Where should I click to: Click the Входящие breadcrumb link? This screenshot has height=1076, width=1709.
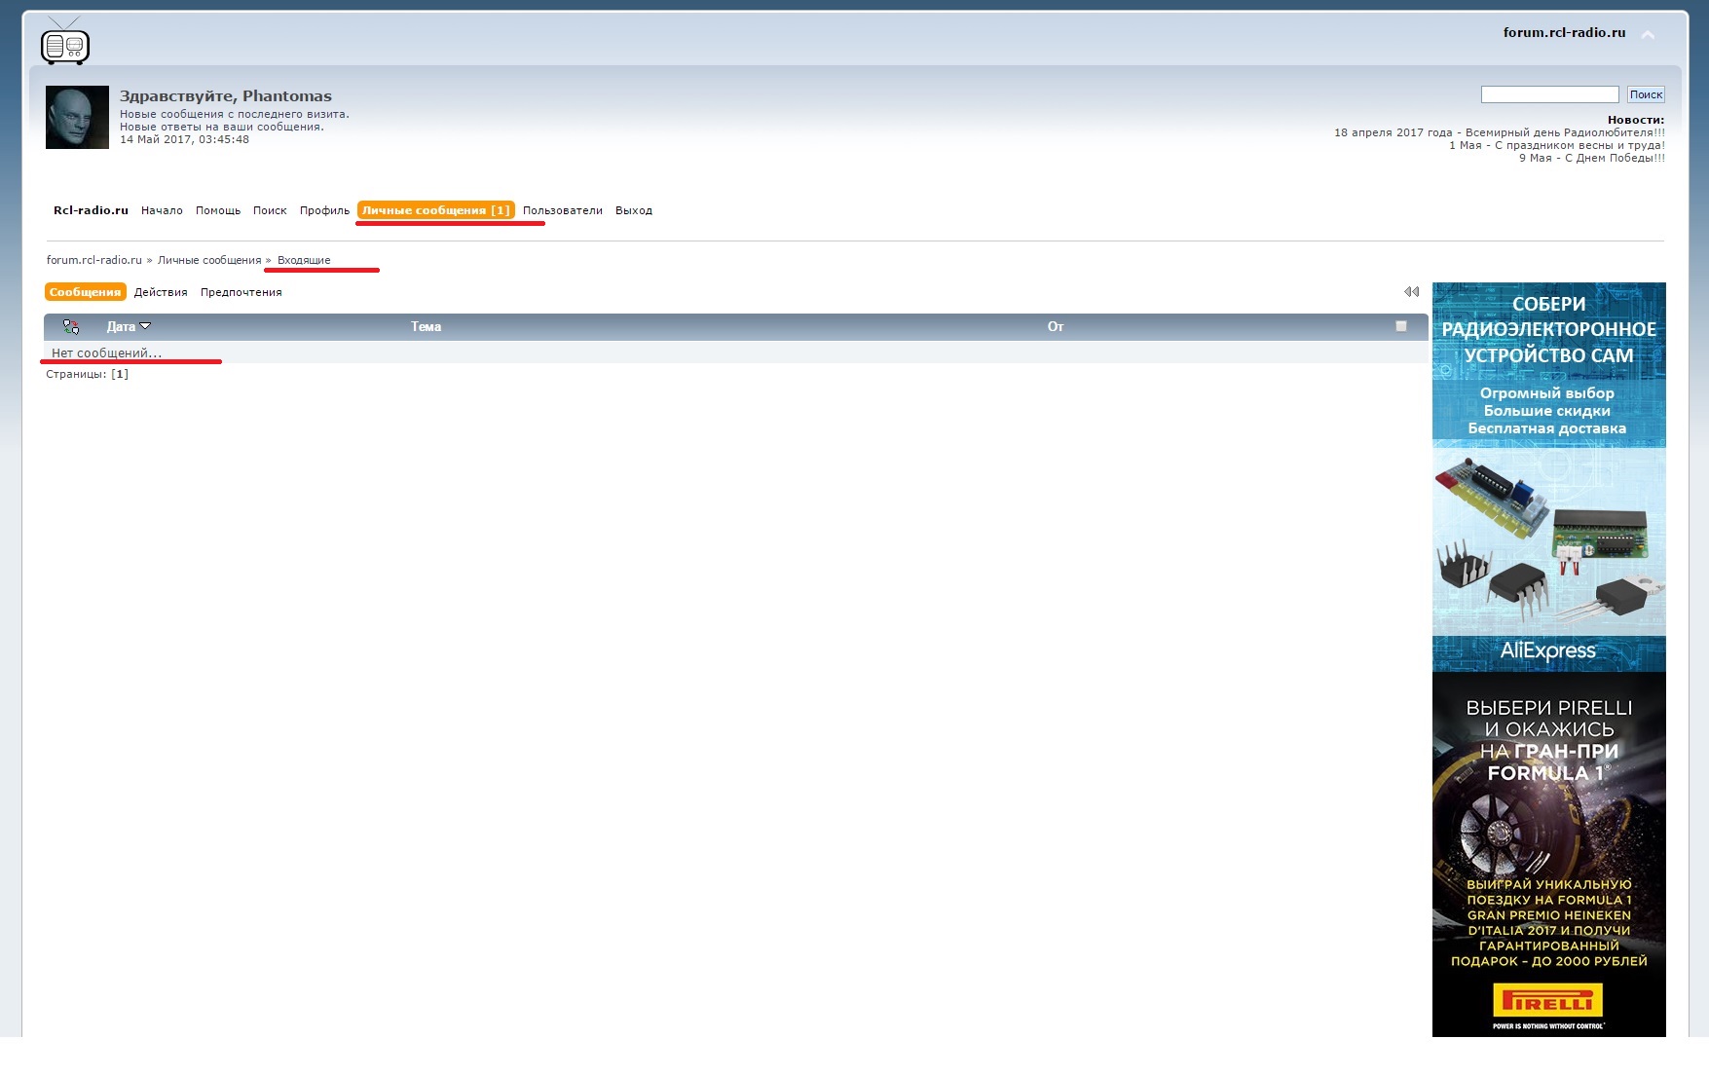pos(304,260)
